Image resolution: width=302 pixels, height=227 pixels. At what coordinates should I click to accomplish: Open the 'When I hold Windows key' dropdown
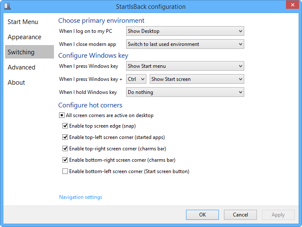point(185,92)
